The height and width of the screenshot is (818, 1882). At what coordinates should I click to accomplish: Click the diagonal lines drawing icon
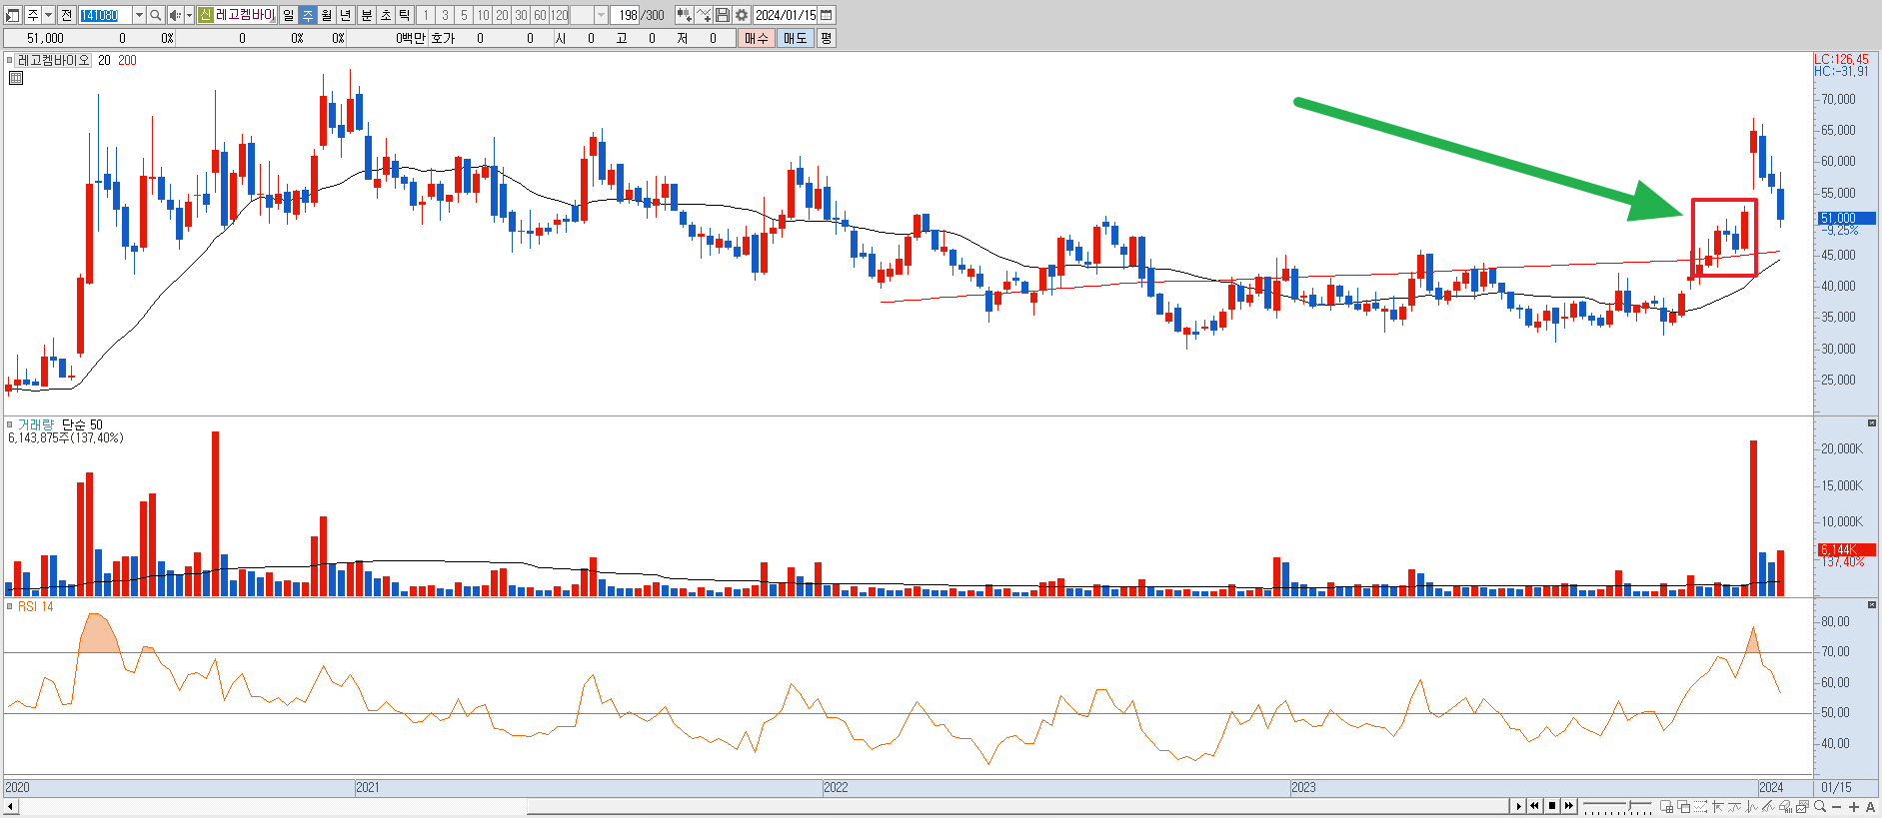point(1768,806)
